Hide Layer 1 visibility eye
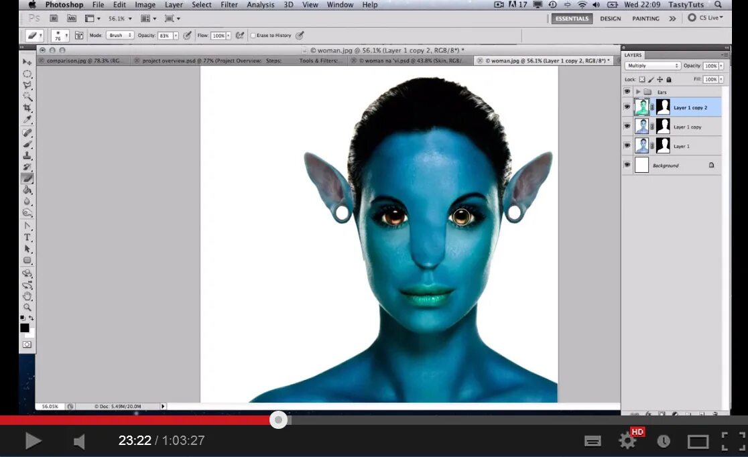 point(627,145)
